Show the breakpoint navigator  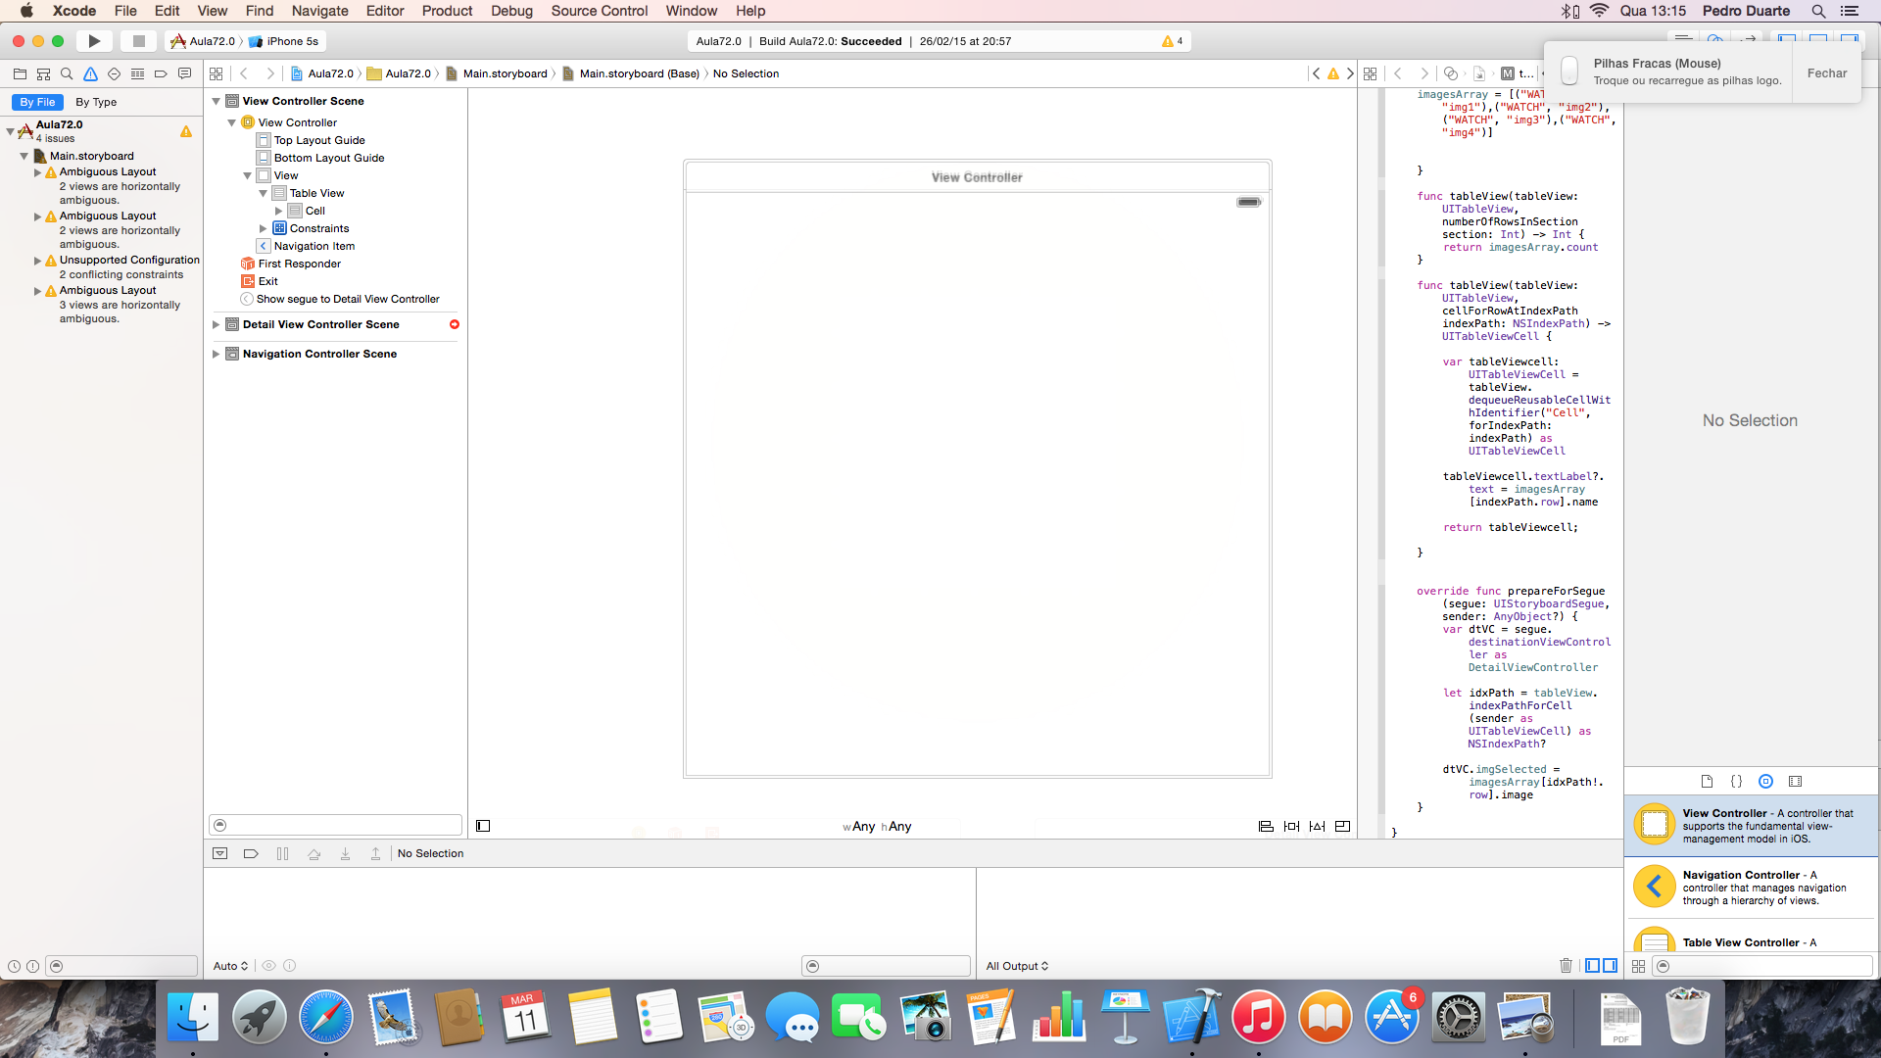click(161, 73)
